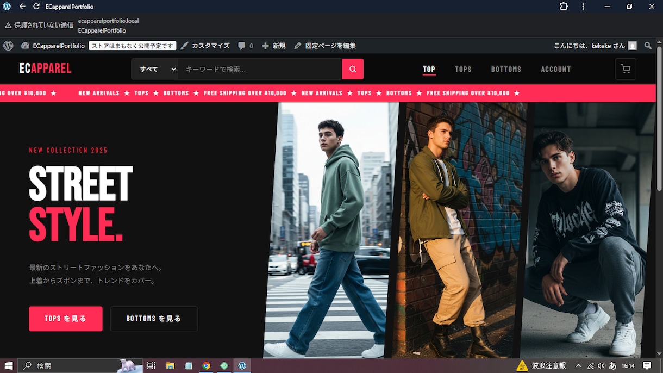Viewport: 663px width, 373px height.
Task: Click the TOPS を見る button
Action: click(x=66, y=319)
